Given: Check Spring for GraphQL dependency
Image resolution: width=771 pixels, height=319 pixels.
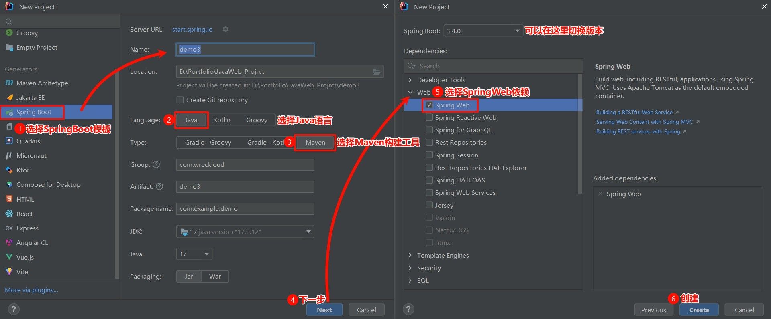Looking at the screenshot, I should click(429, 130).
